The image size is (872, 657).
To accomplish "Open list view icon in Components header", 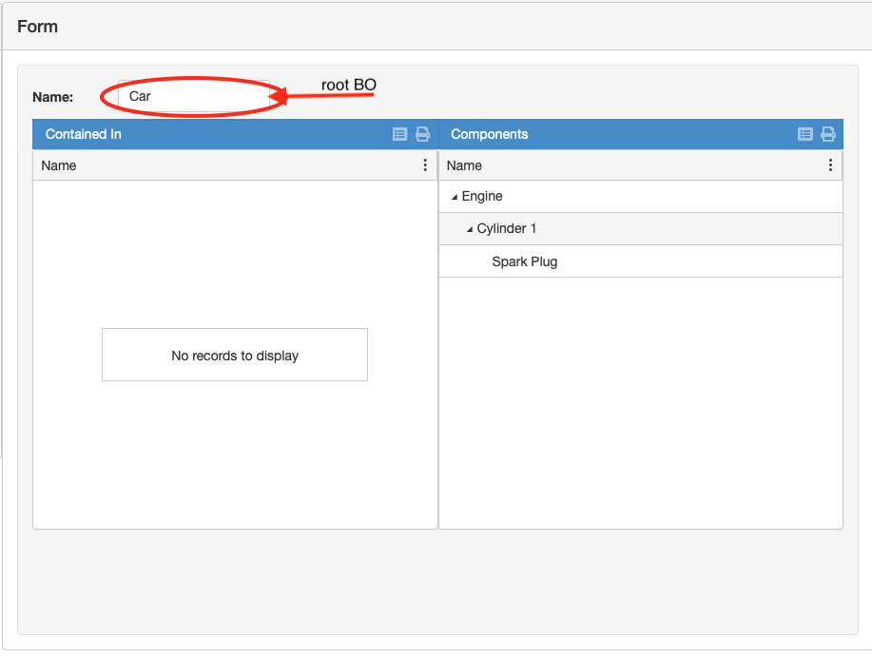I will pyautogui.click(x=805, y=134).
